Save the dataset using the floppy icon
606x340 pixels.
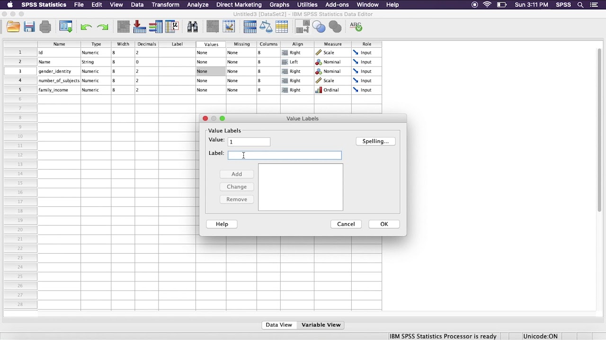coord(29,27)
